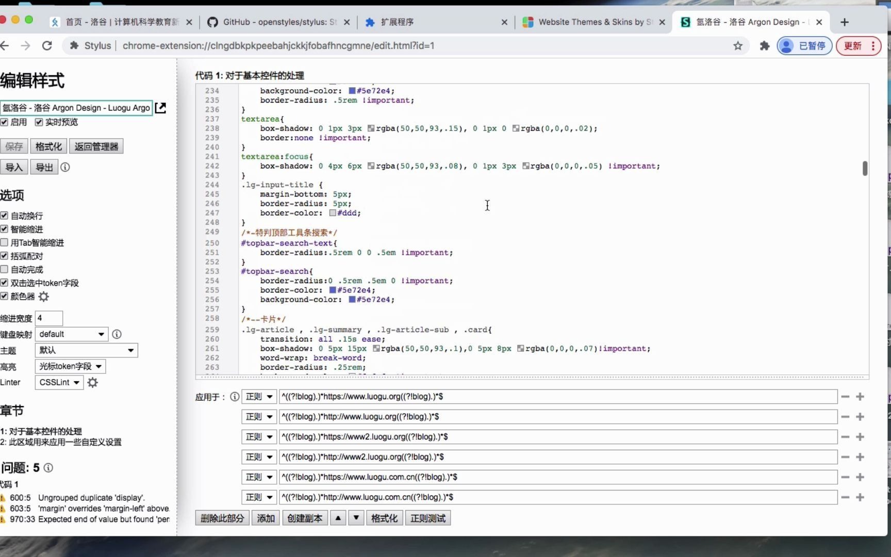This screenshot has width=891, height=557.
Task: Go back in browser history
Action: point(5,45)
